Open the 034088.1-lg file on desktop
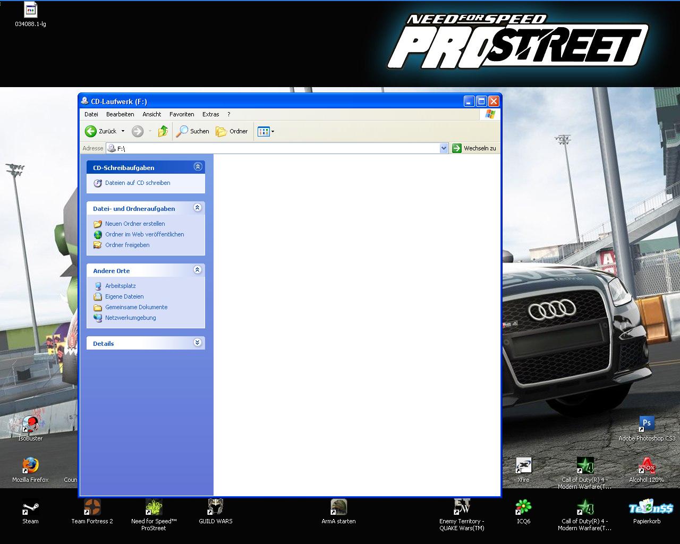Screen dimensions: 680x544 click(30, 15)
